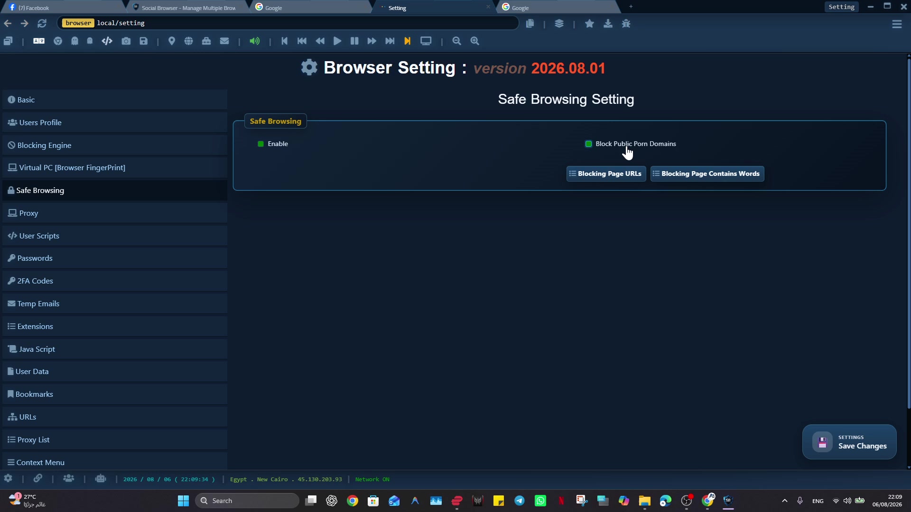
Task: Click the users group icon in status bar
Action: [69, 479]
